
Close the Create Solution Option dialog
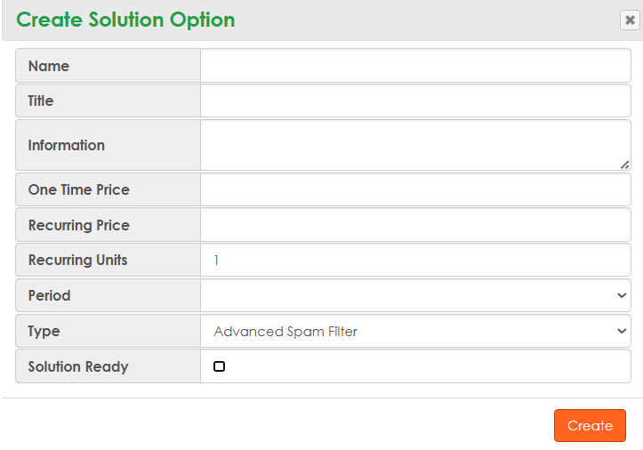(630, 20)
